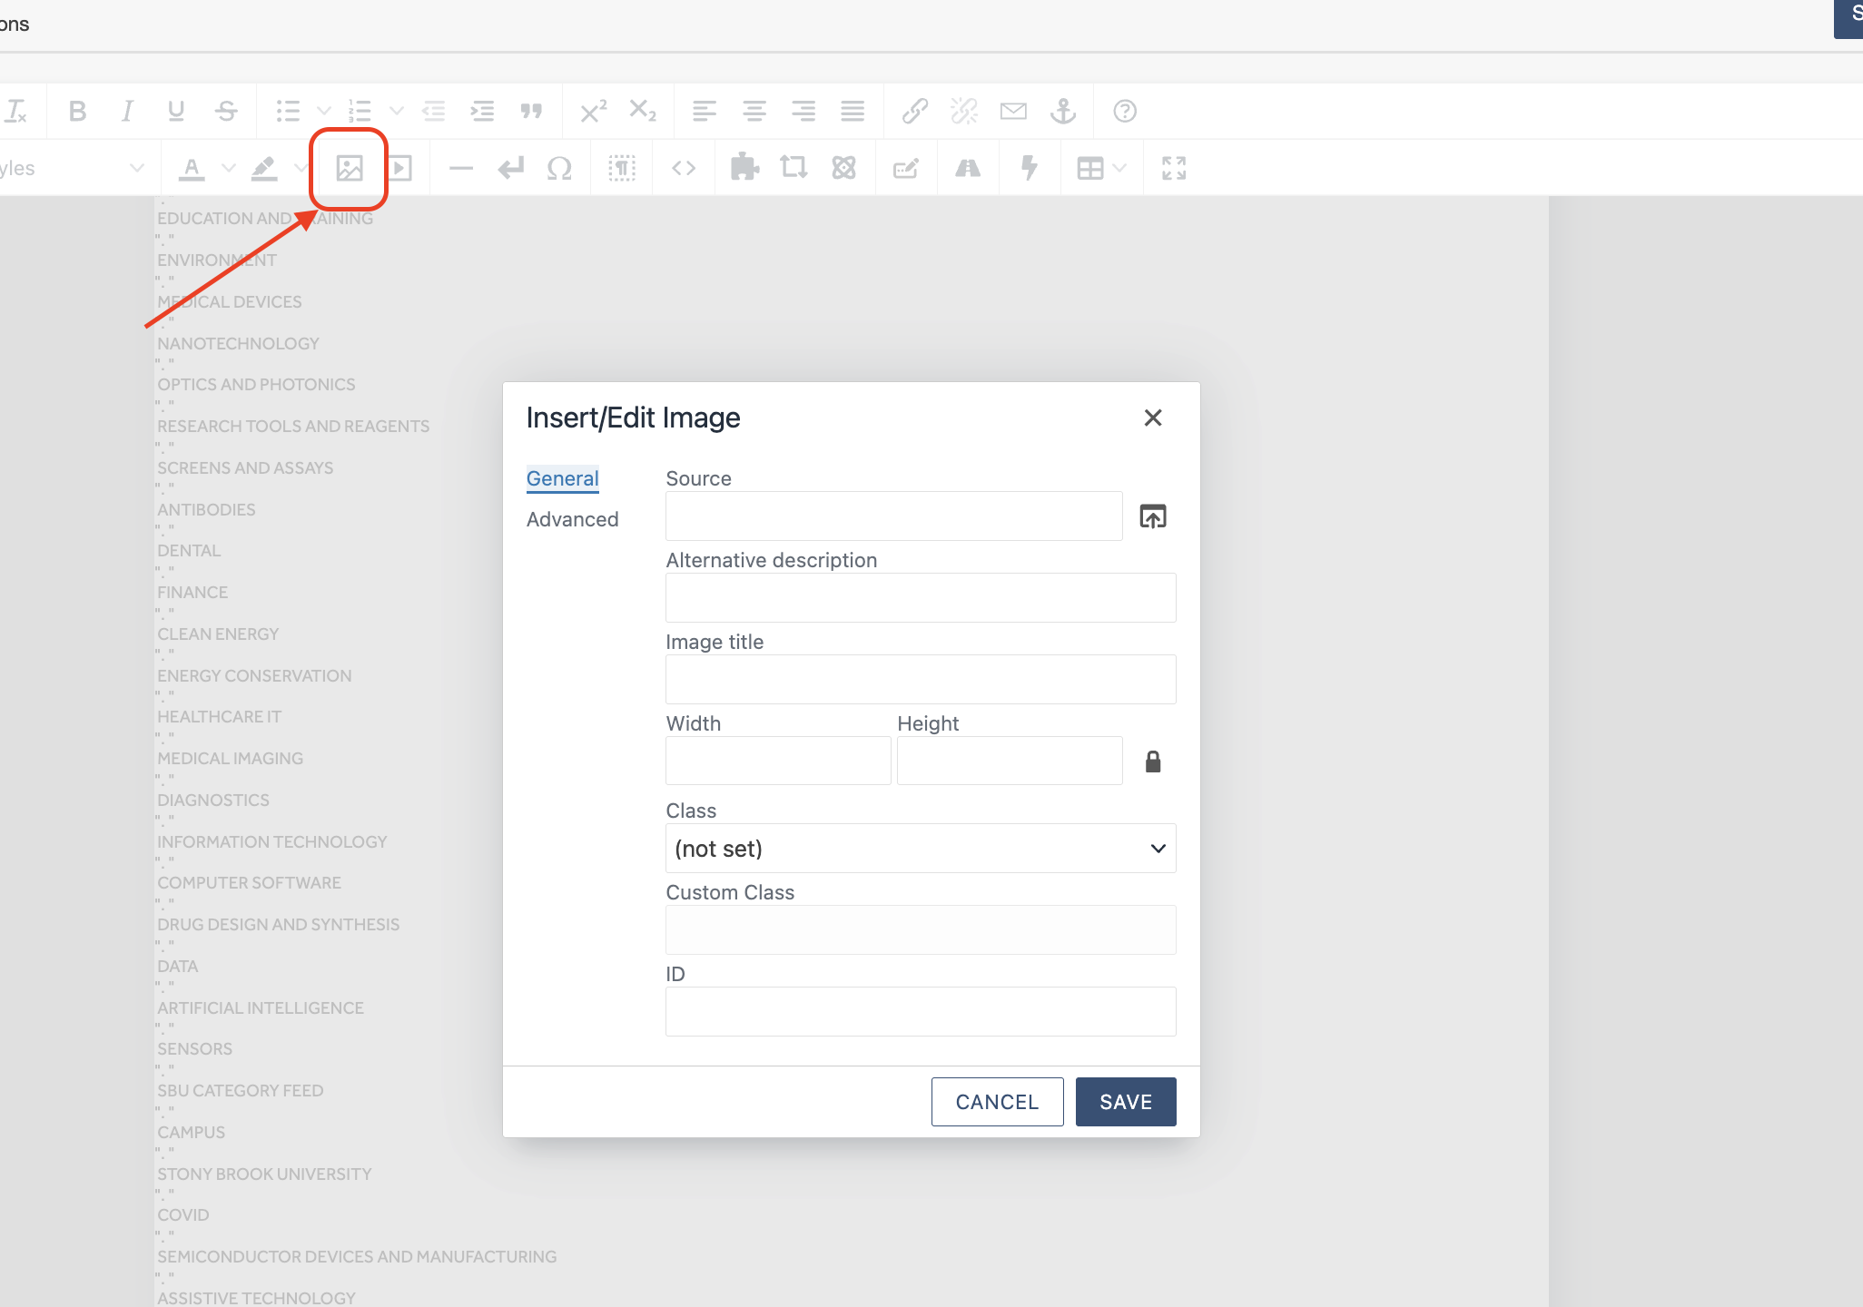Viewport: 1863px width, 1307px height.
Task: Toggle fullscreen editor mode
Action: (1174, 168)
